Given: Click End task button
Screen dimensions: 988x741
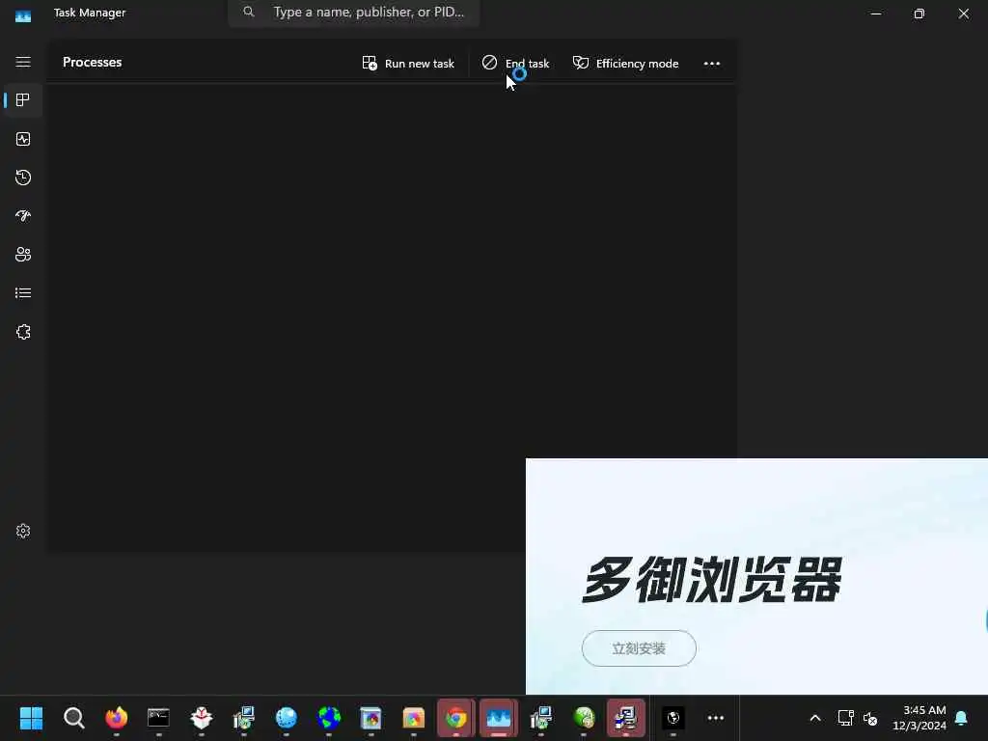Looking at the screenshot, I should click(x=515, y=63).
